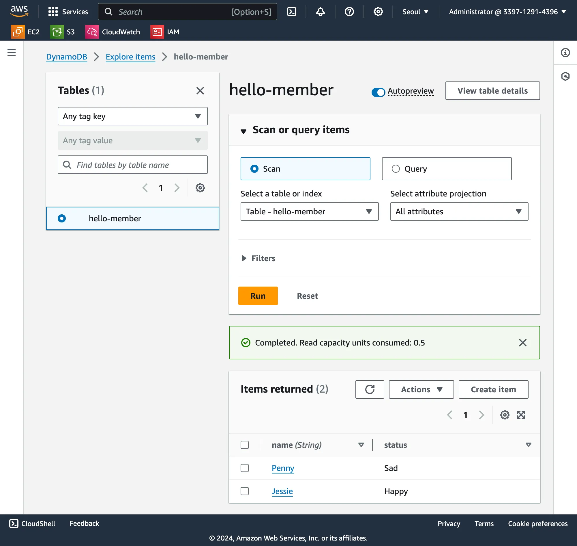Viewport: 577px width, 546px height.
Task: Open the notifications bell
Action: pyautogui.click(x=320, y=12)
